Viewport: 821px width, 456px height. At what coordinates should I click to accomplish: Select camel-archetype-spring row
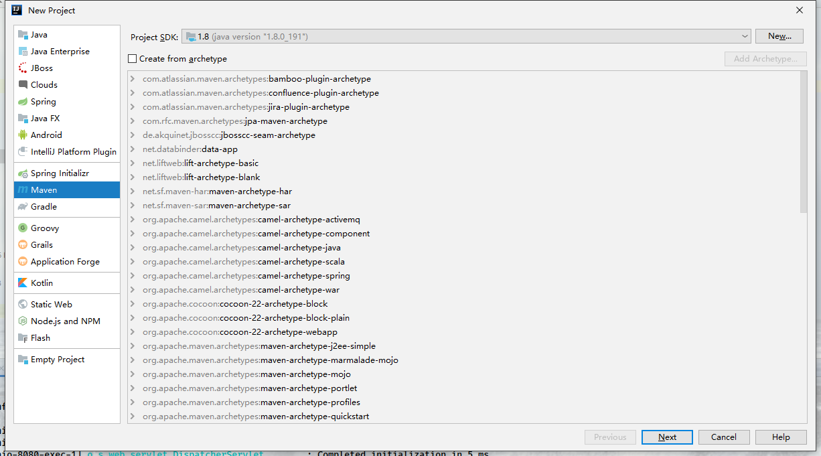(x=463, y=276)
